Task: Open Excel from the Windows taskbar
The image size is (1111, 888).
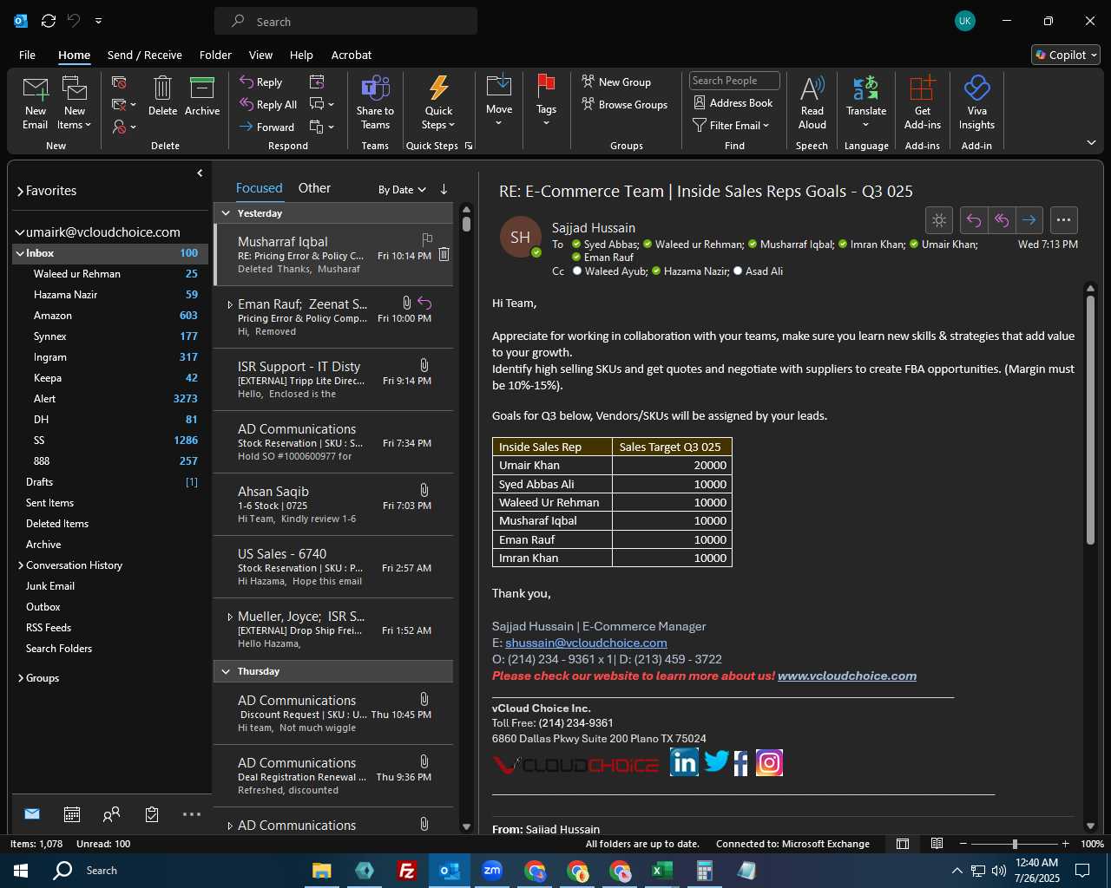Action: pyautogui.click(x=661, y=871)
